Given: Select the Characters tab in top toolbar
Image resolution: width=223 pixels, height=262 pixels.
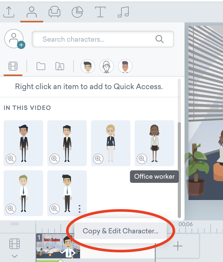Looking at the screenshot, I should 31,12.
